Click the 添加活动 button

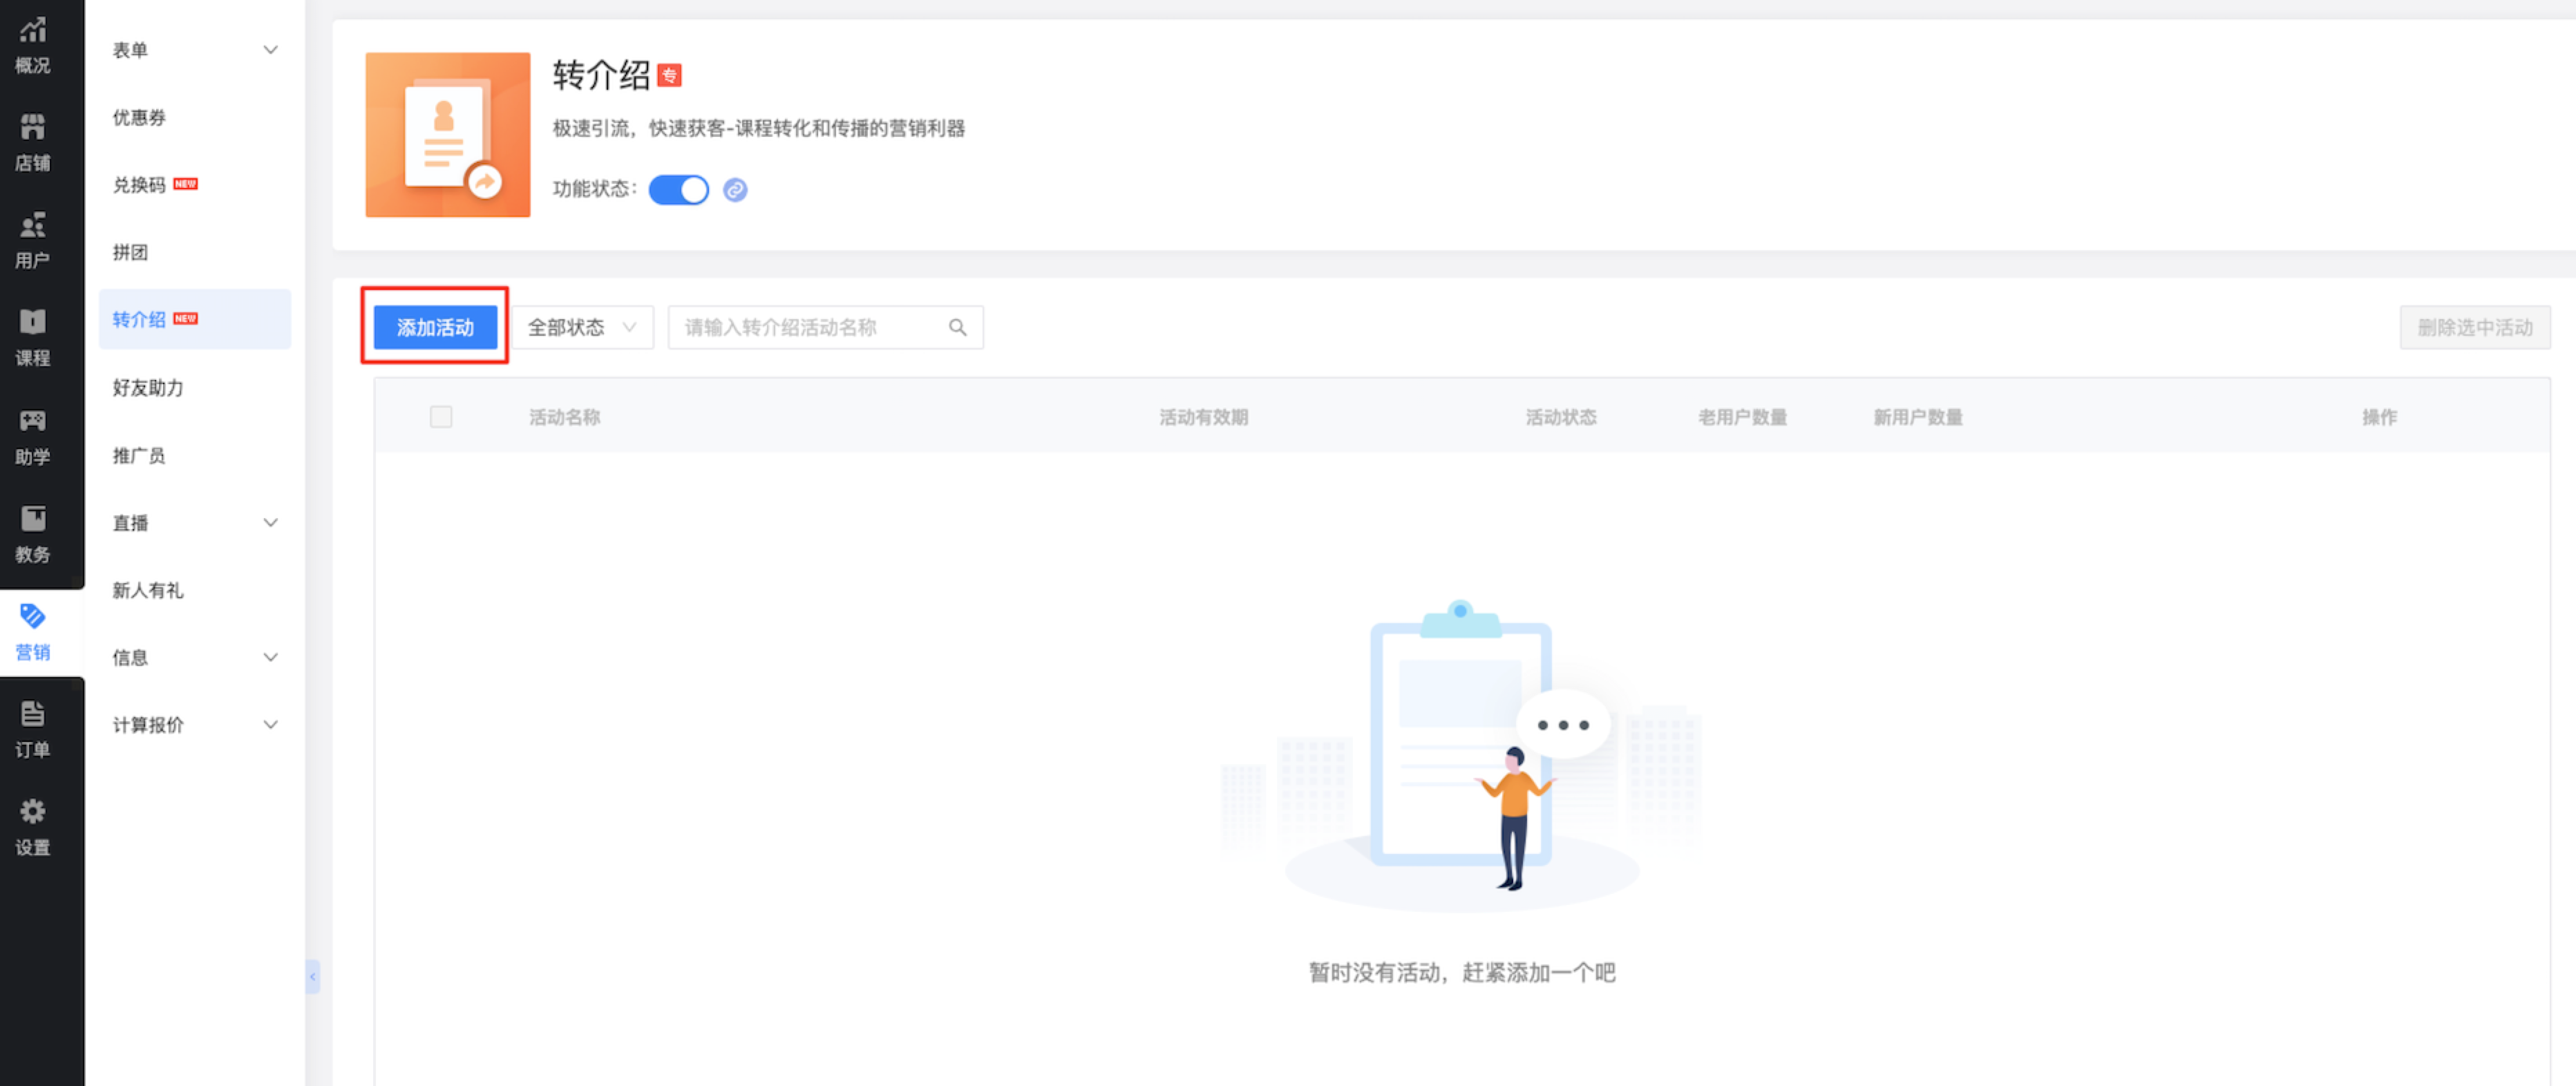pyautogui.click(x=435, y=327)
